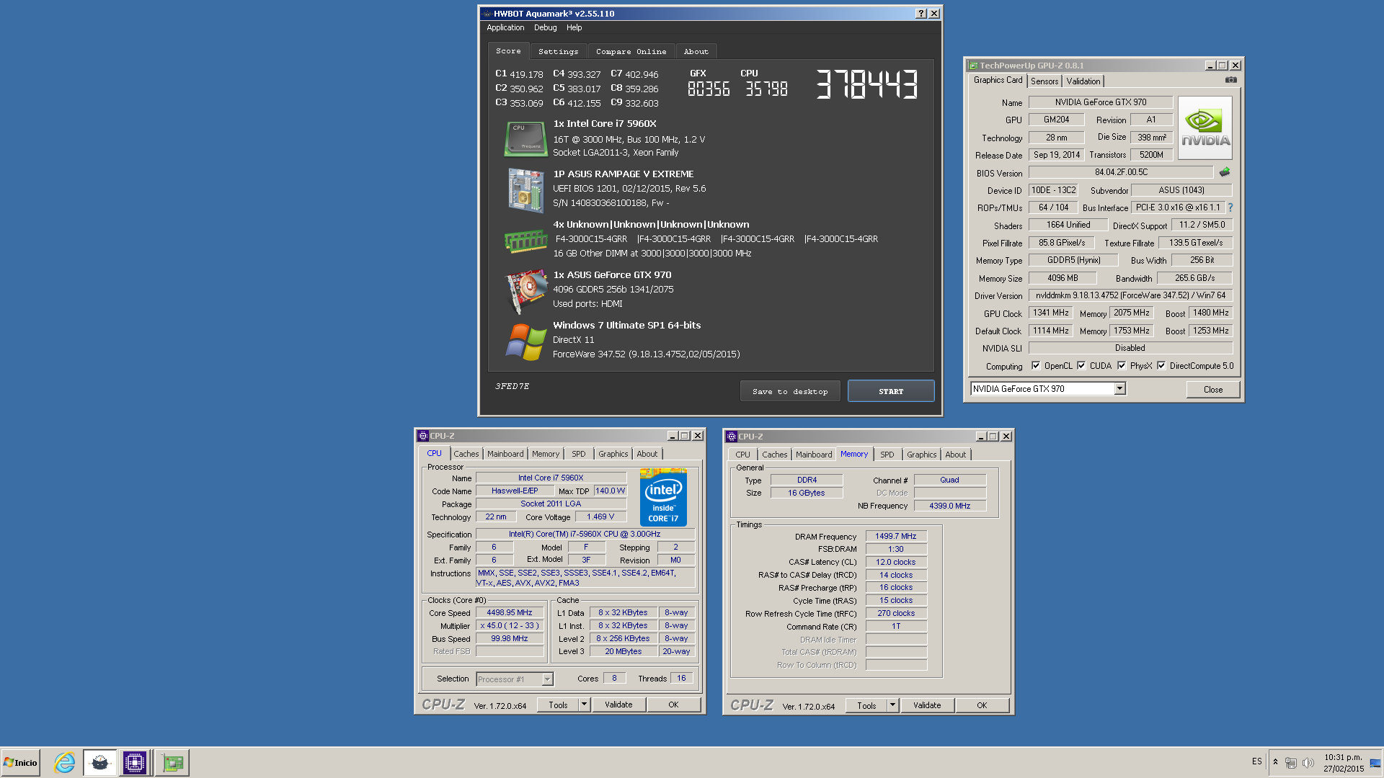Image resolution: width=1384 pixels, height=778 pixels.
Task: Open the Help menu in Aquamark
Action: tap(574, 27)
